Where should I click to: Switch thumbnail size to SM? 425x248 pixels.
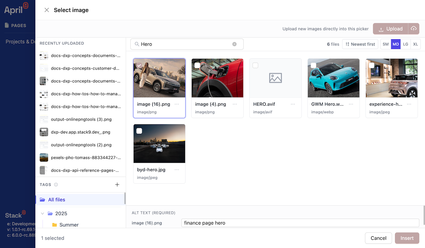click(386, 44)
